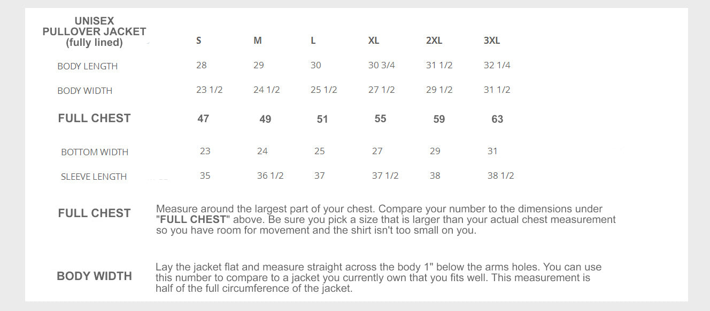Select the 2XL size column header
710x311 pixels.
click(434, 41)
